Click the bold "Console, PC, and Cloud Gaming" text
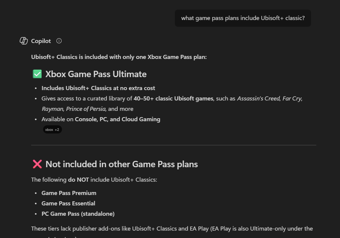The height and width of the screenshot is (238, 340). point(118,119)
